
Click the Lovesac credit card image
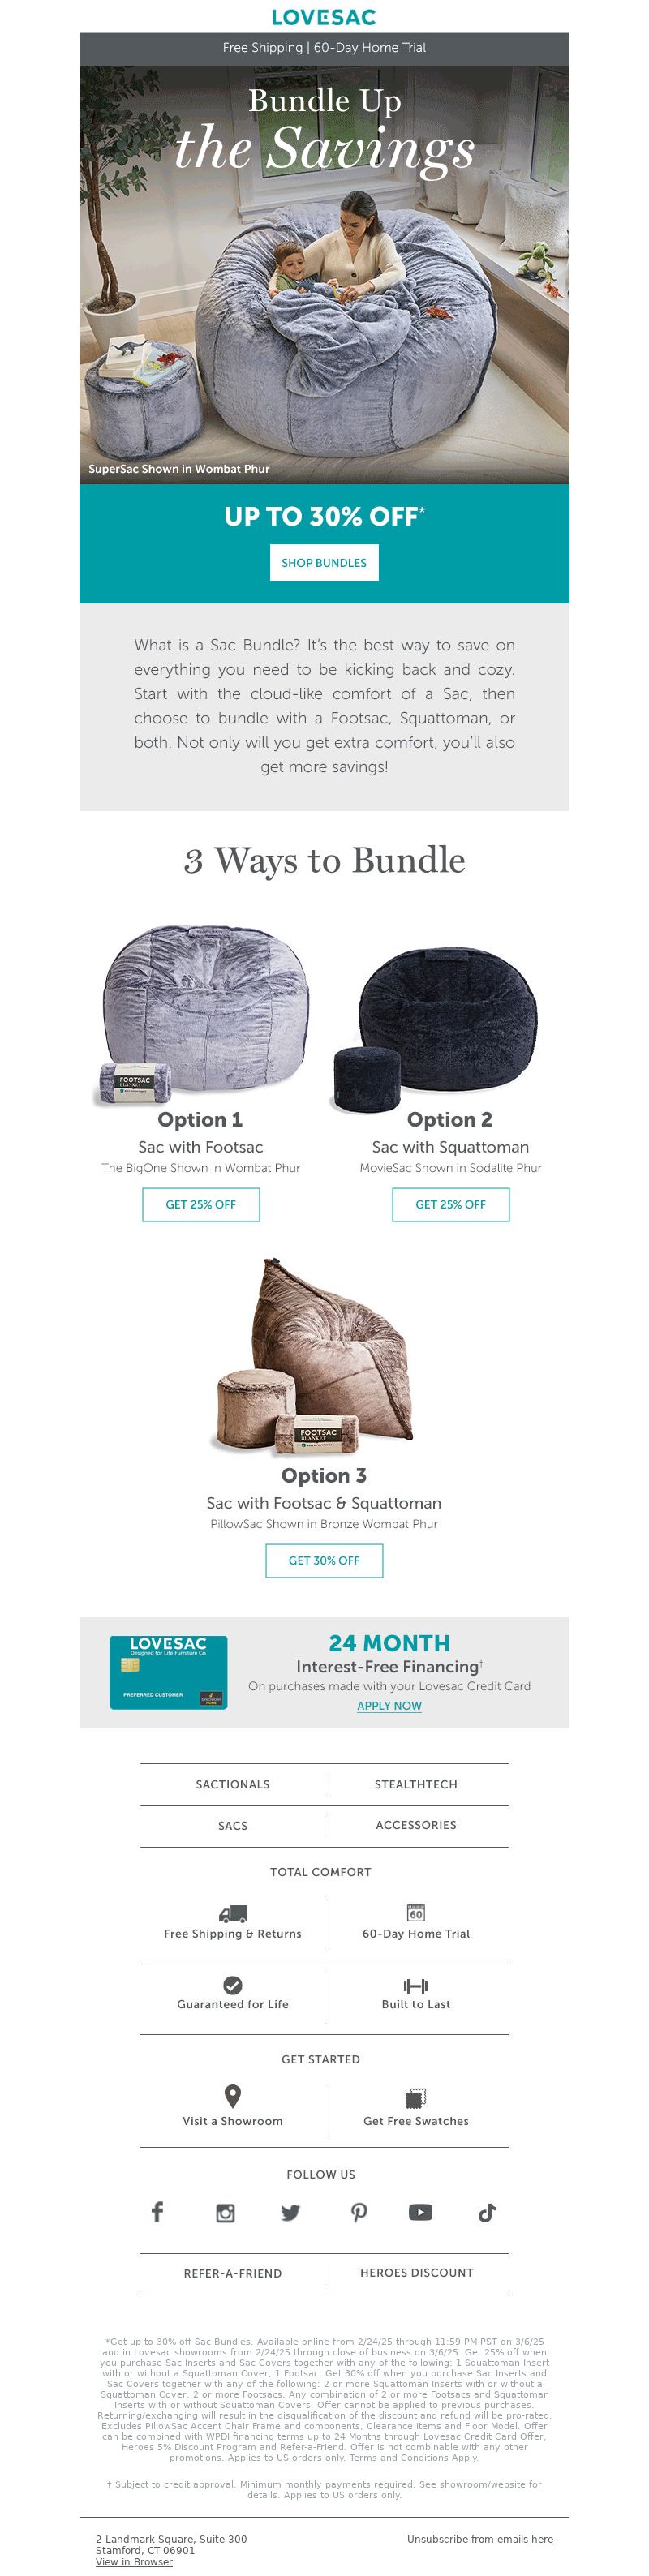click(168, 1672)
